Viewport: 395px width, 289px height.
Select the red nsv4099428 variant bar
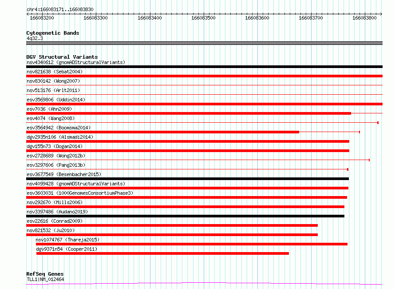(x=187, y=188)
